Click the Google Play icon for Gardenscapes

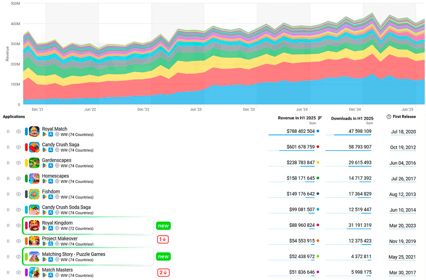tap(44, 166)
